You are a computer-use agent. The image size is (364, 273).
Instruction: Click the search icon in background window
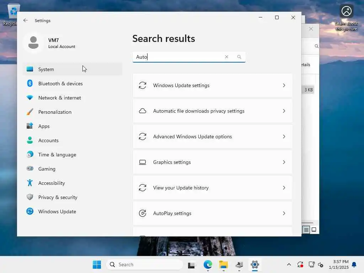click(x=316, y=46)
